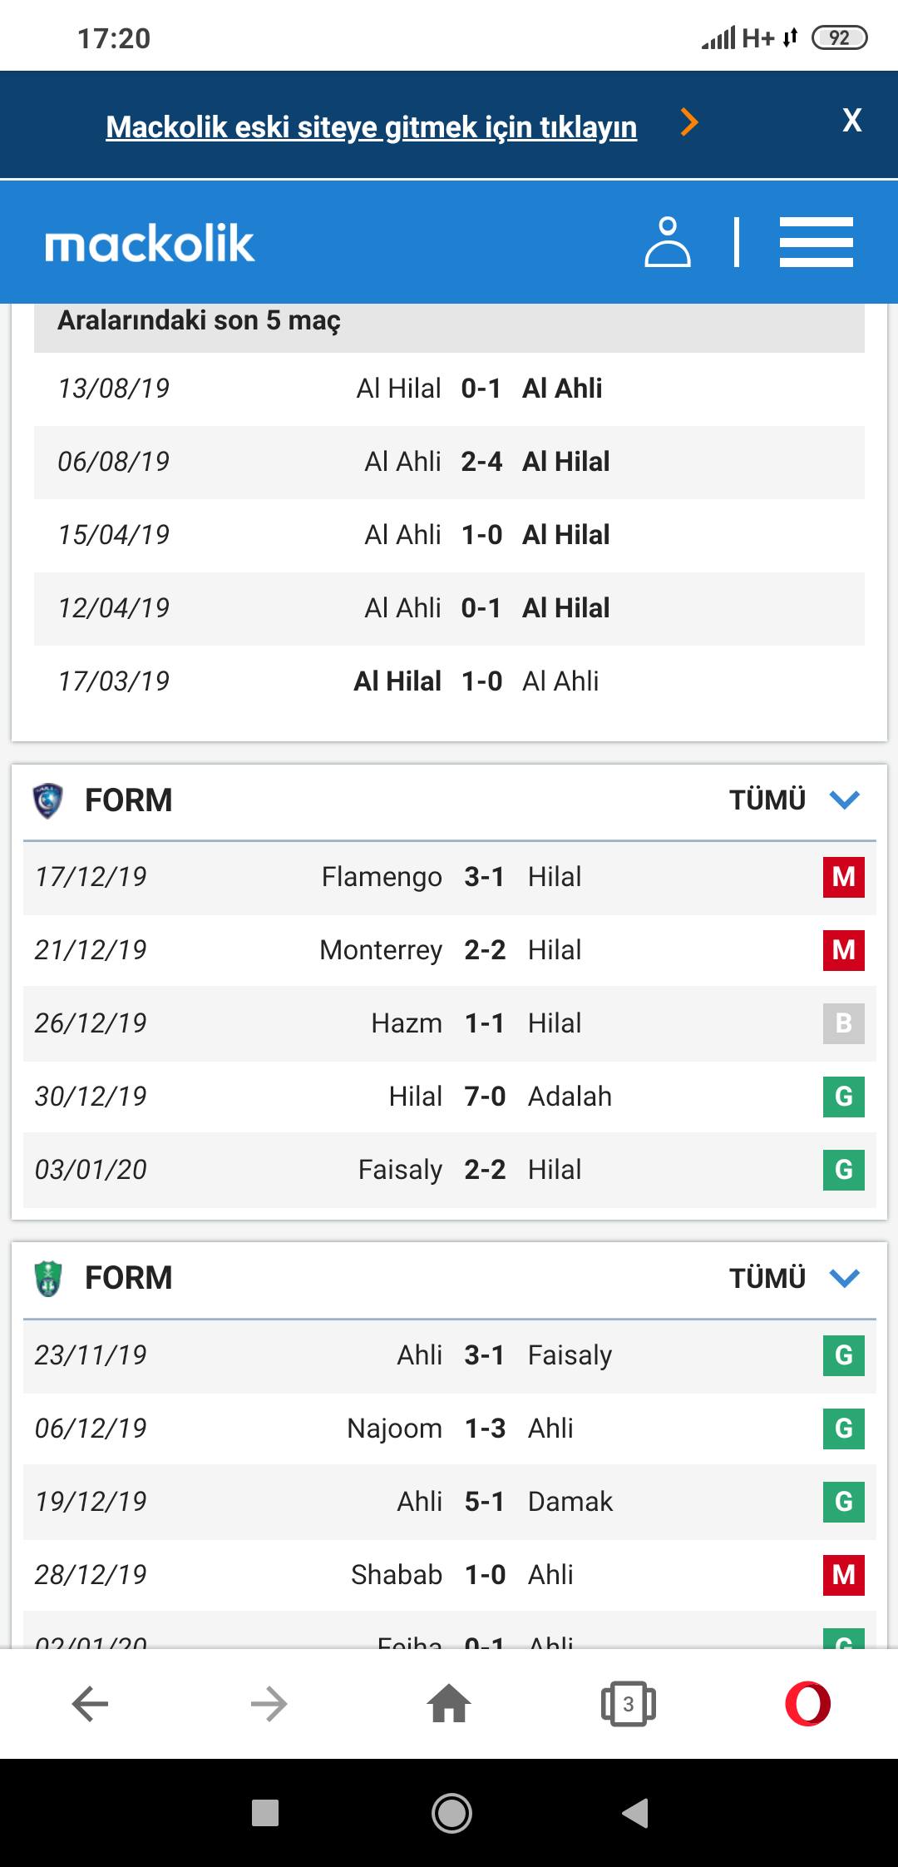The width and height of the screenshot is (898, 1867).
Task: Tap the mackolik logo
Action: click(150, 244)
